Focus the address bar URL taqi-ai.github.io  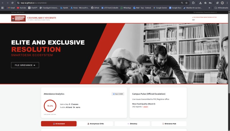point(34,3)
